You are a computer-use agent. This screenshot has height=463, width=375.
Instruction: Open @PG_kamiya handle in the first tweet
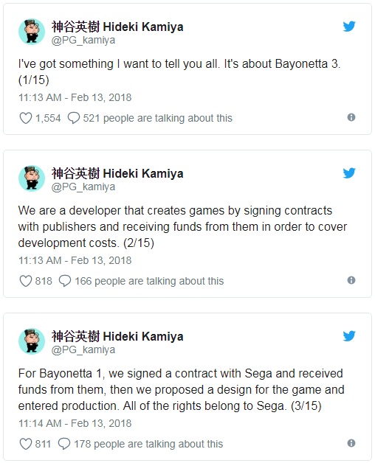click(83, 40)
